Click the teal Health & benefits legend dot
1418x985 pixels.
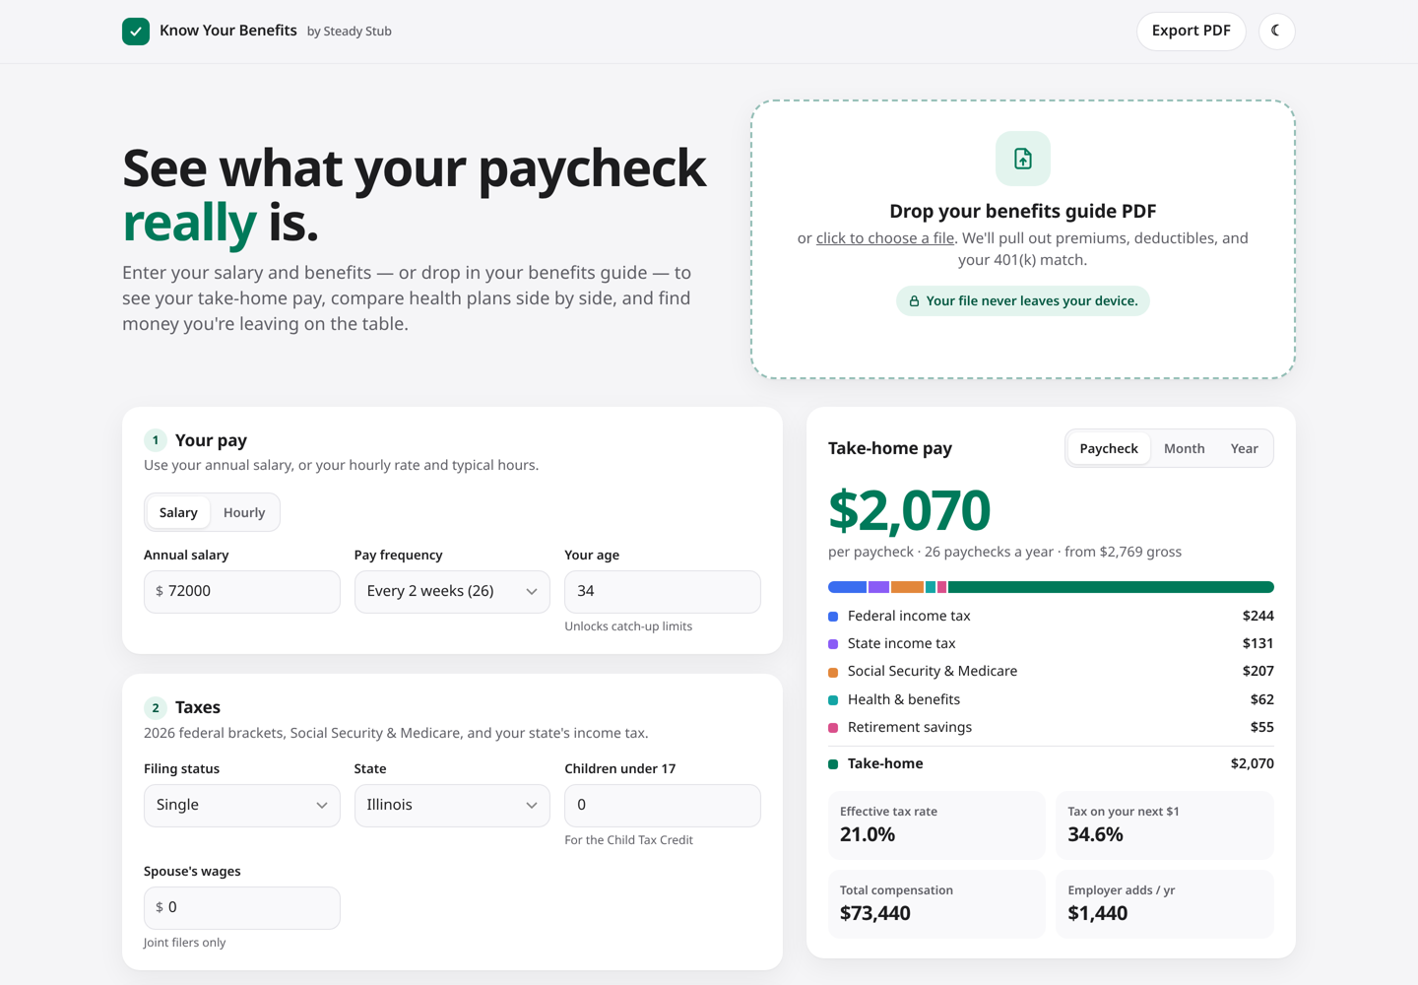[833, 700]
